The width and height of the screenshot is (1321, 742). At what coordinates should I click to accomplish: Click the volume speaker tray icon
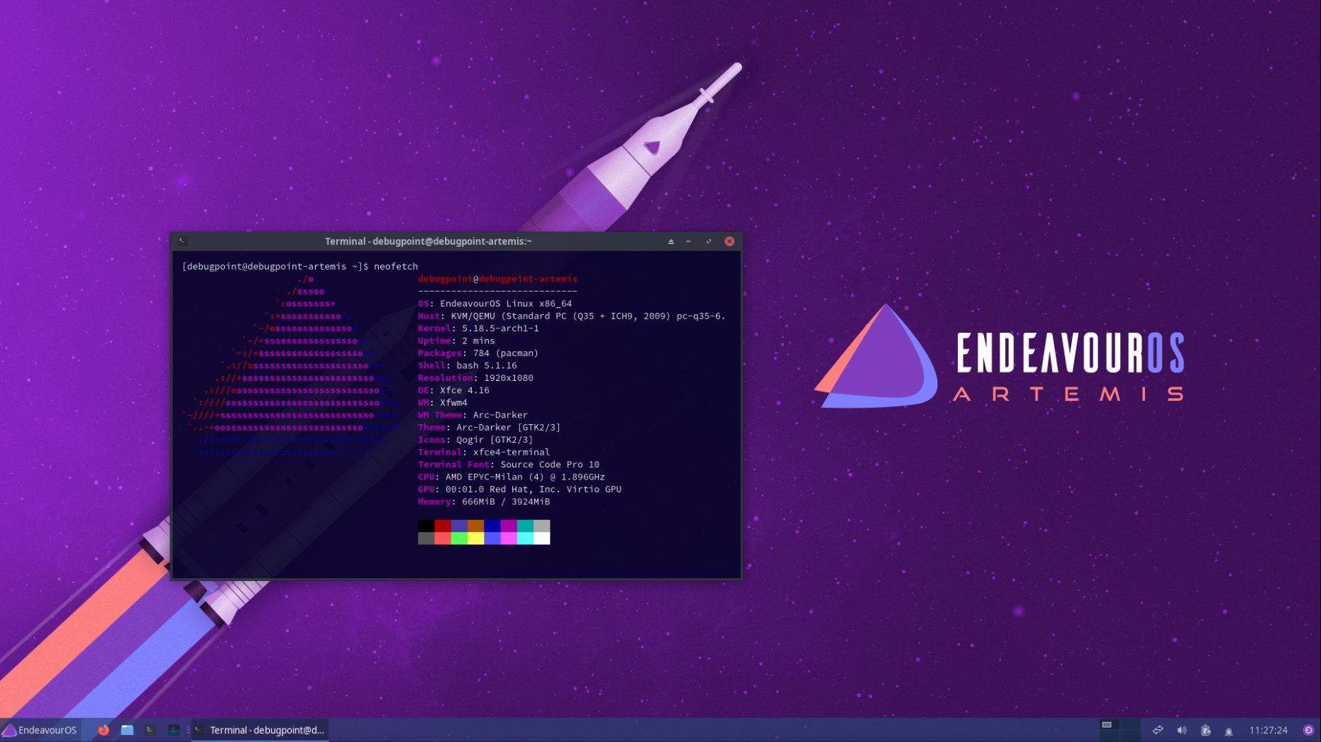tap(1181, 730)
